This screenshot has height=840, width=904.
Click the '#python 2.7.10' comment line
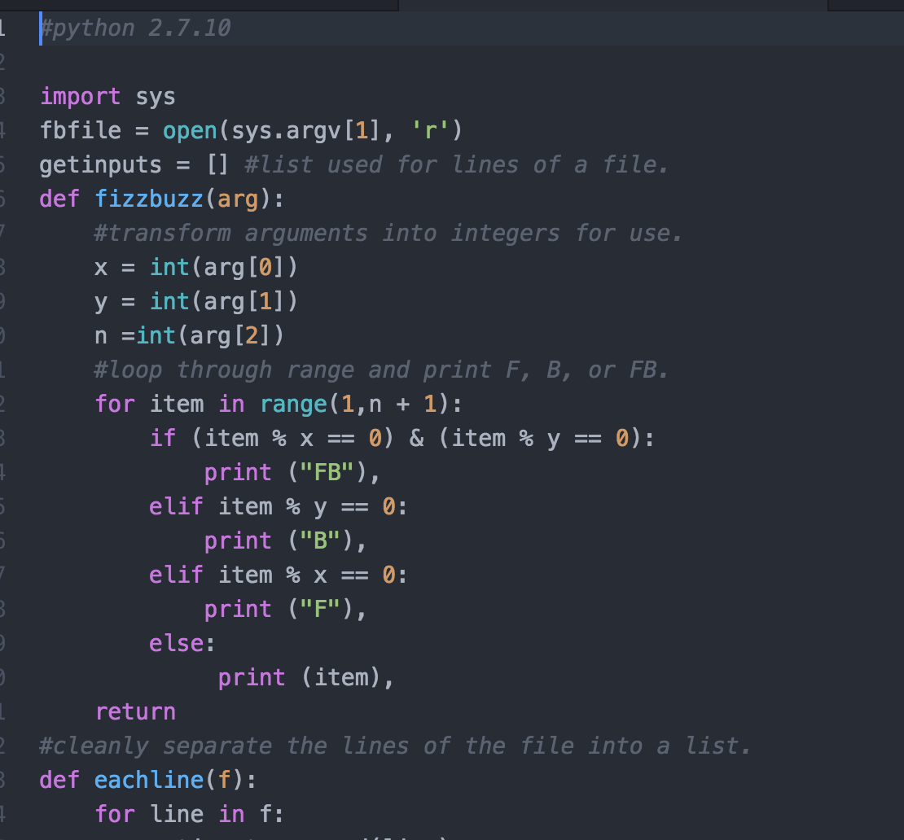click(136, 28)
